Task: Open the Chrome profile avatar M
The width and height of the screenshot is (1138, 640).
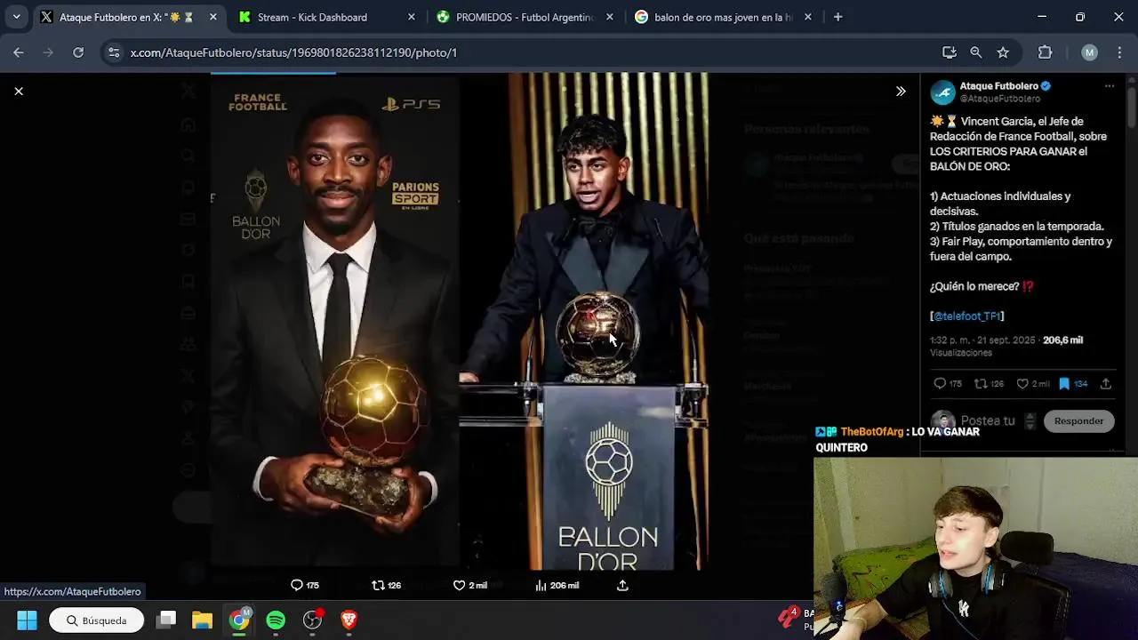Action: point(1089,52)
